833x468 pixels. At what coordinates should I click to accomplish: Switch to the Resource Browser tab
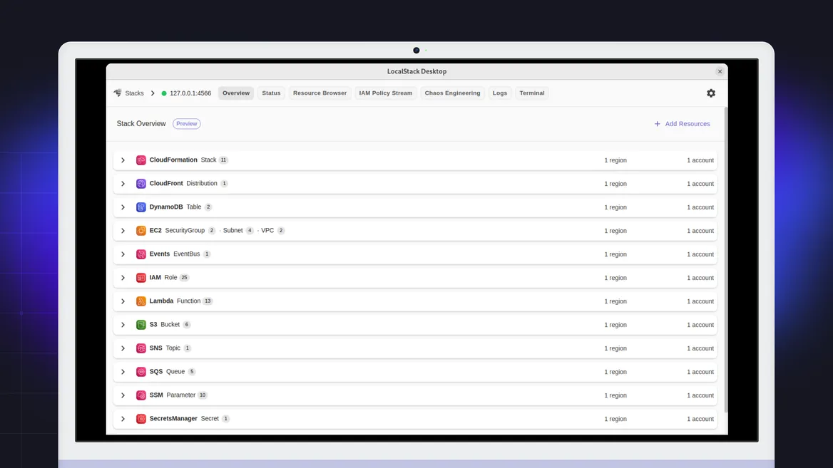[320, 93]
